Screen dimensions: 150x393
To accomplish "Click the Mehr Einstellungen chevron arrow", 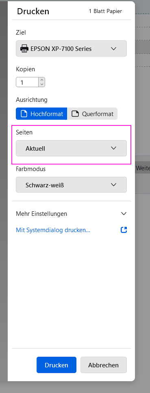I will [x=124, y=214].
